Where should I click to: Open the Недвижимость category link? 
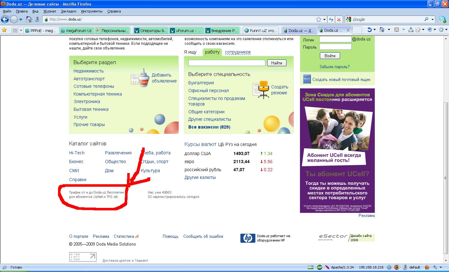click(89, 71)
